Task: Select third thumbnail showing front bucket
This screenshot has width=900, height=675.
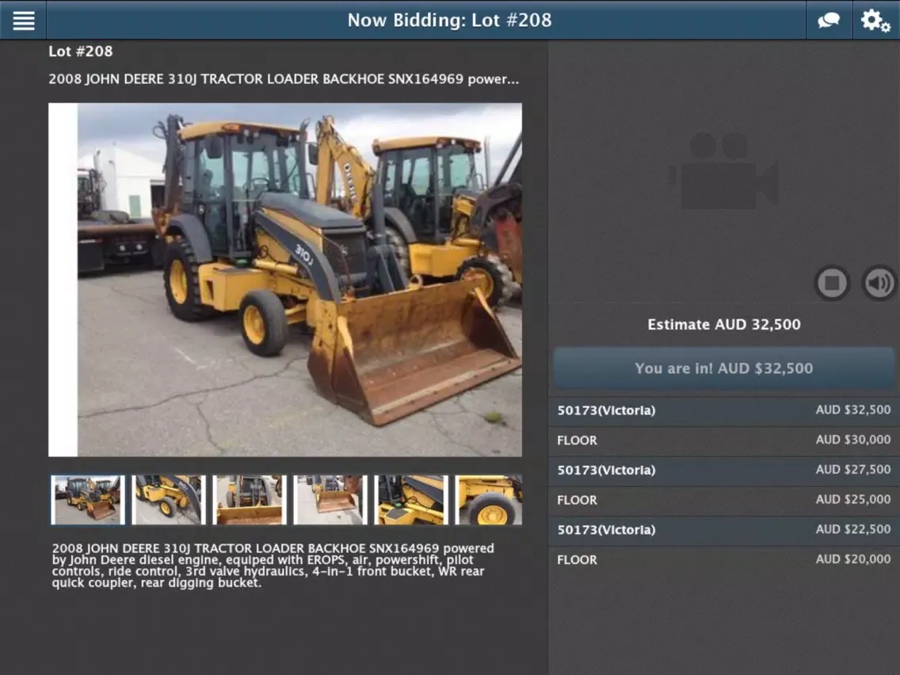Action: coord(250,499)
